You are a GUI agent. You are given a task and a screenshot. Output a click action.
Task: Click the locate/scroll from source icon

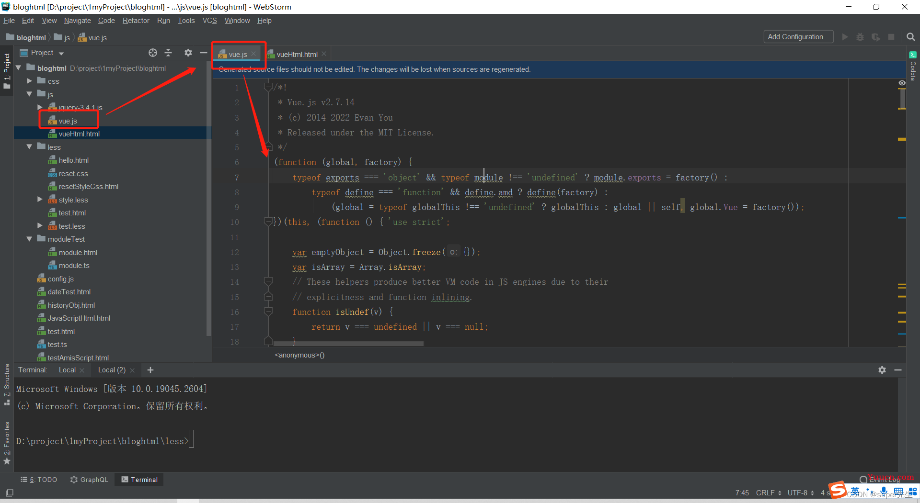153,53
